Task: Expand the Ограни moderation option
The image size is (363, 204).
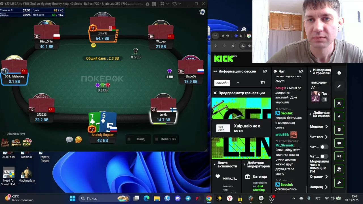Action: coord(319,177)
